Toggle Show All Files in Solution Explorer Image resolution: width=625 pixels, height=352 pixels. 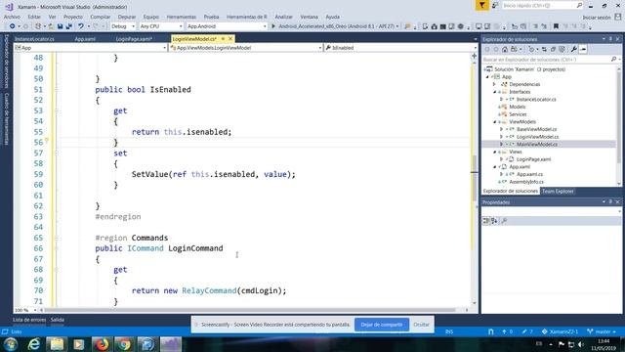tap(562, 50)
